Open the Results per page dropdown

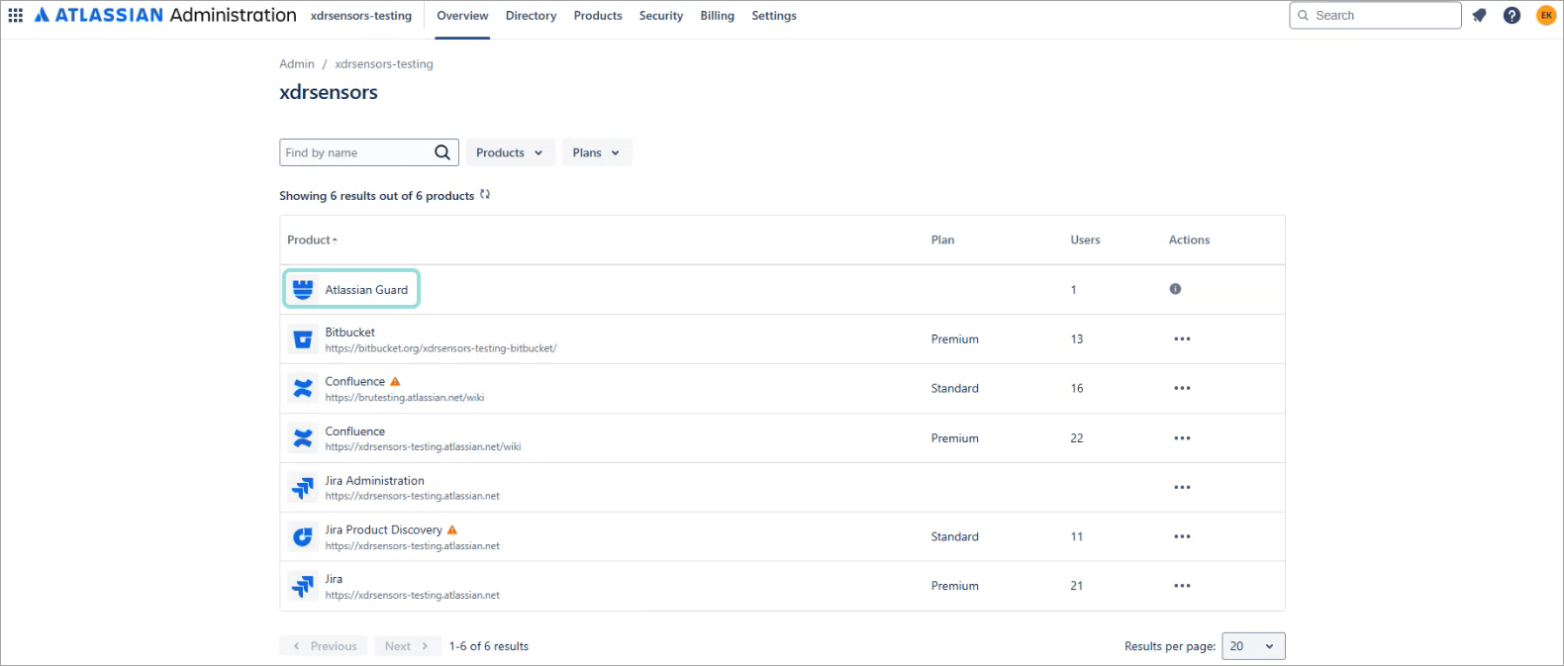[1253, 646]
